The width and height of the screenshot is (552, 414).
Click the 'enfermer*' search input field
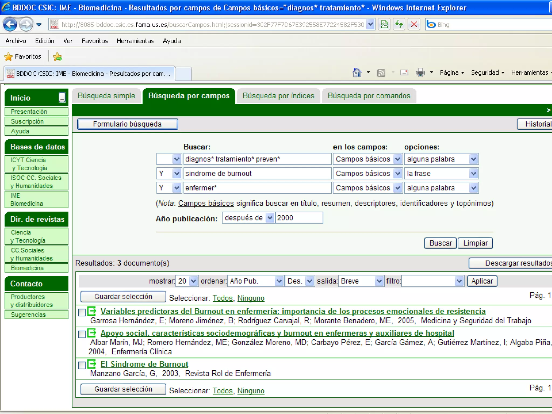257,188
